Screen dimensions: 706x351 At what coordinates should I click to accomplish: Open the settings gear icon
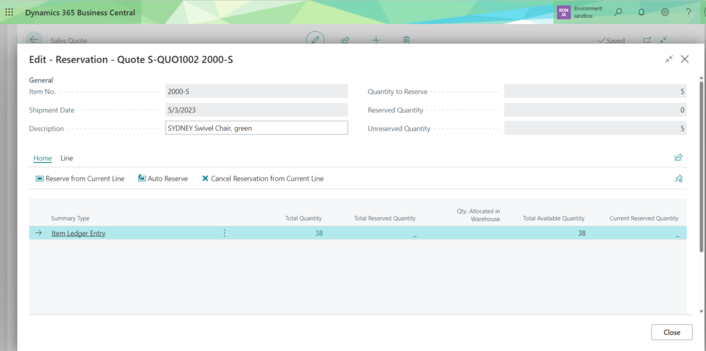tap(665, 12)
